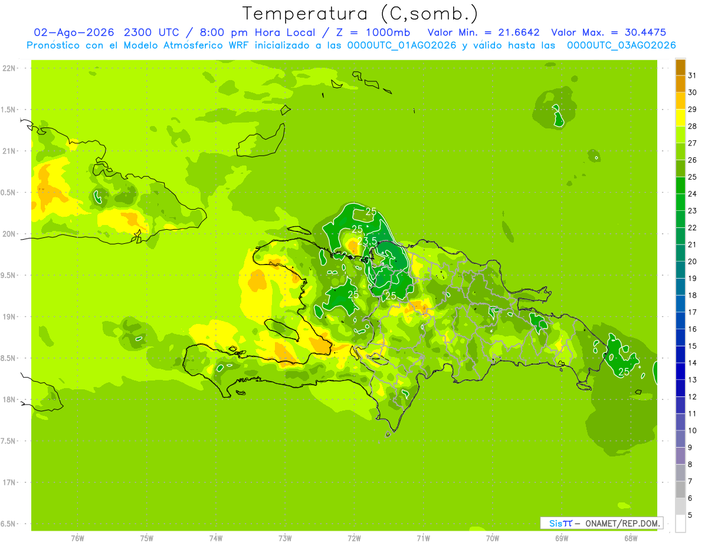The image size is (708, 546).
Task: Pick the legend color band between 19 and 20
Action: pyautogui.click(x=680, y=270)
